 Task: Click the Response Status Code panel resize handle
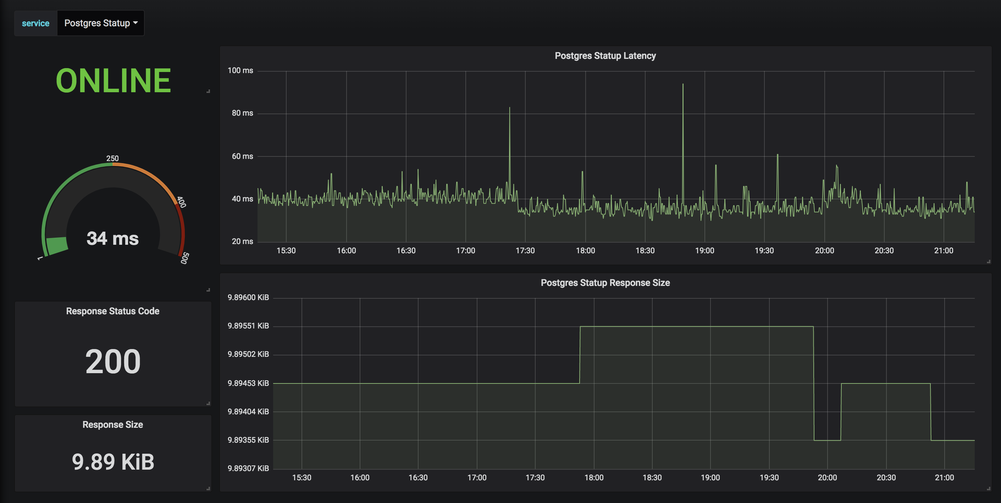pos(208,403)
